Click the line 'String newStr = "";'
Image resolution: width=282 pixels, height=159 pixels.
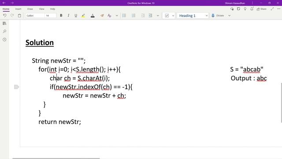[x=59, y=61]
